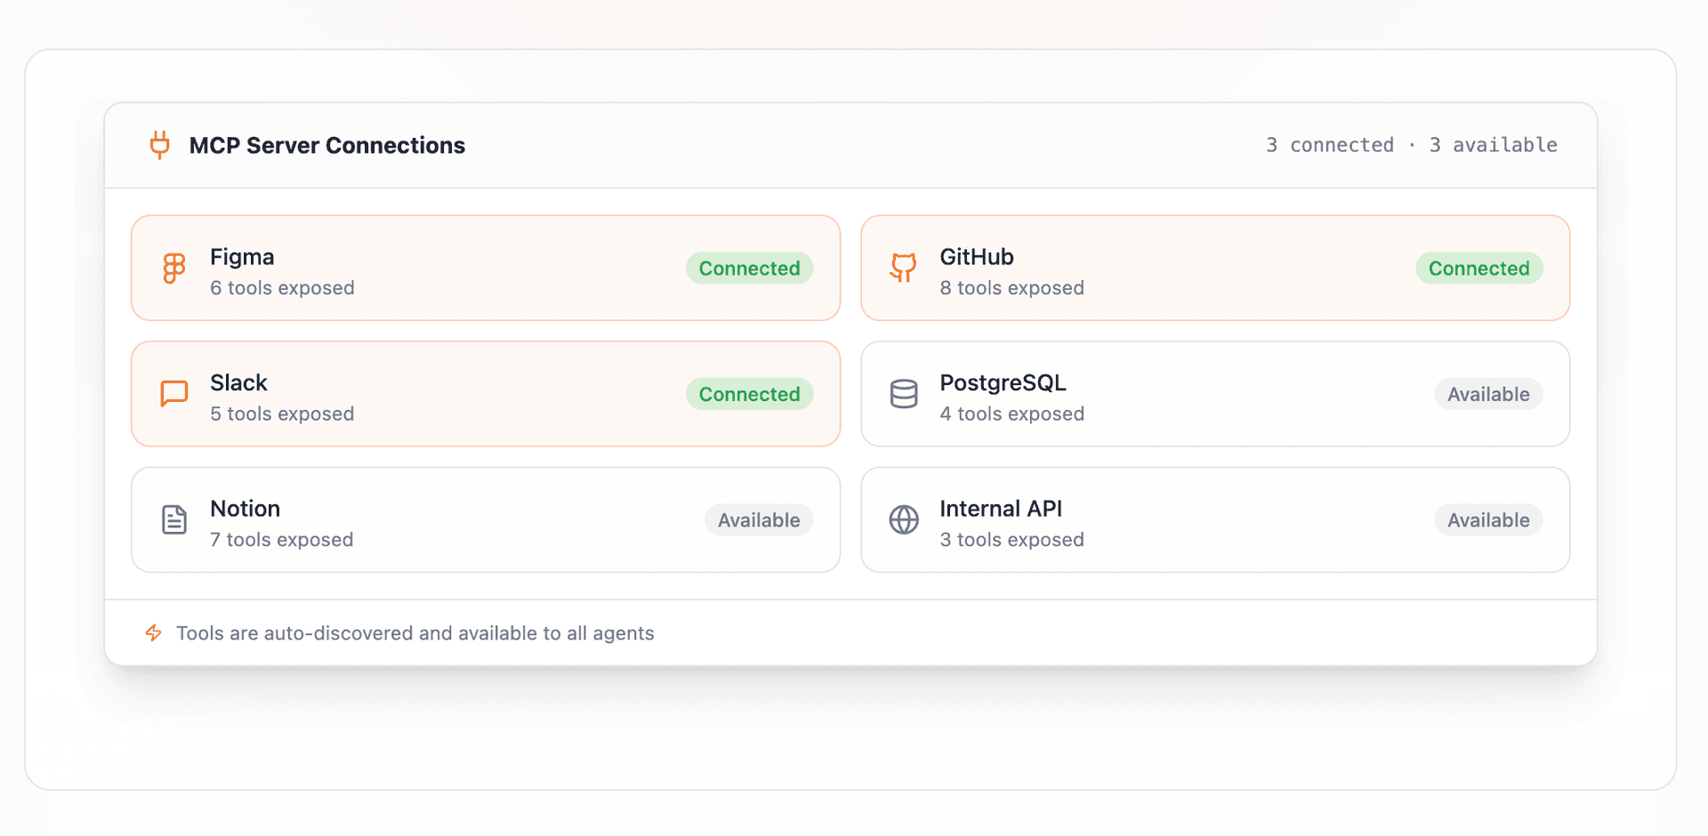Click the MCP Server Connections header title
The height and width of the screenshot is (836, 1708).
(326, 145)
